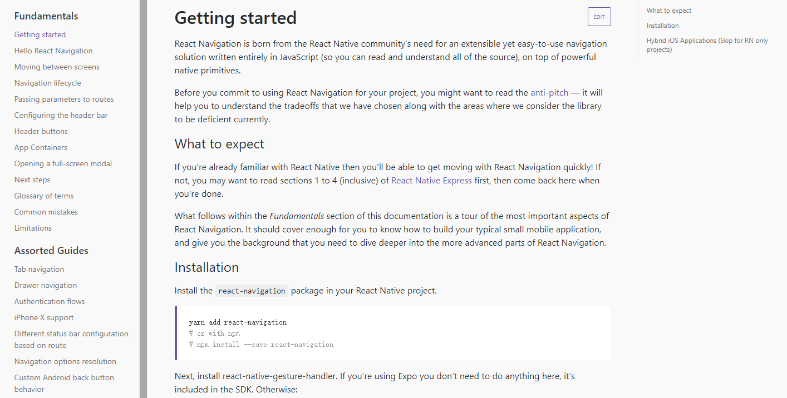Screen dimensions: 787x398
Task: Select Hello React Navigation in sidebar
Action: 53,51
